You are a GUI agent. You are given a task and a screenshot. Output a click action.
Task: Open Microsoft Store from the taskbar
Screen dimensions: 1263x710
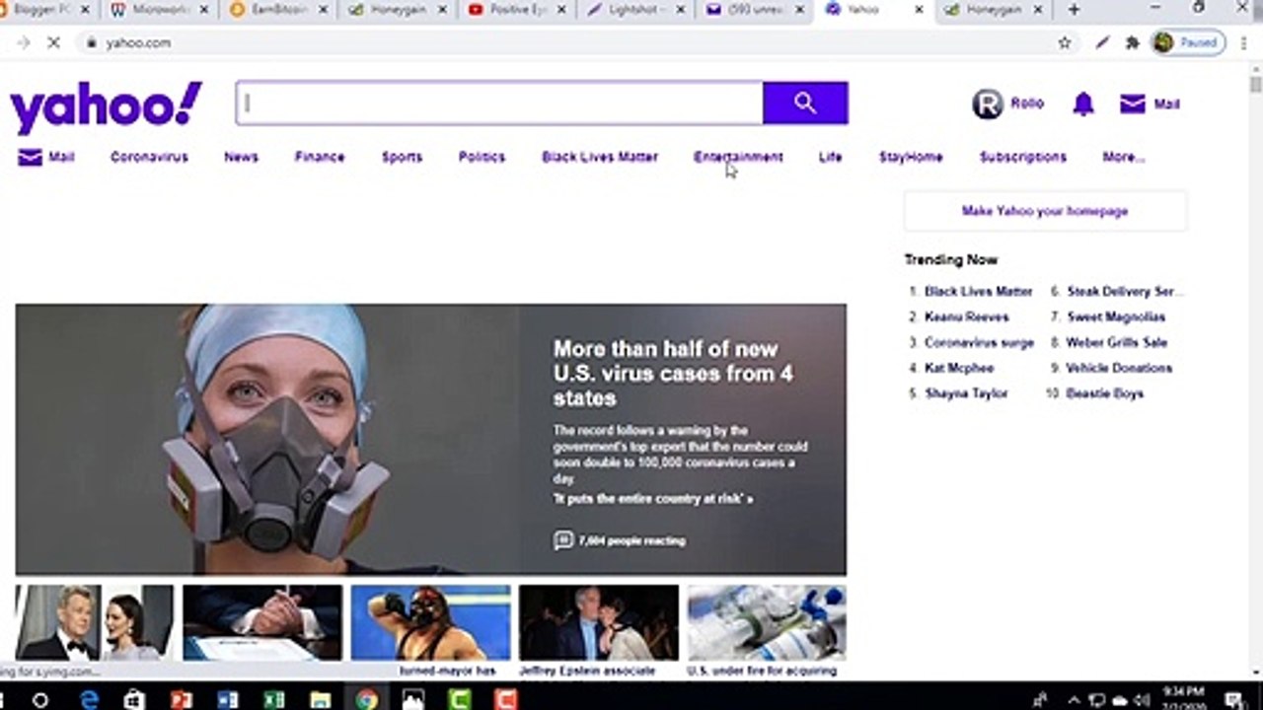pyautogui.click(x=134, y=700)
